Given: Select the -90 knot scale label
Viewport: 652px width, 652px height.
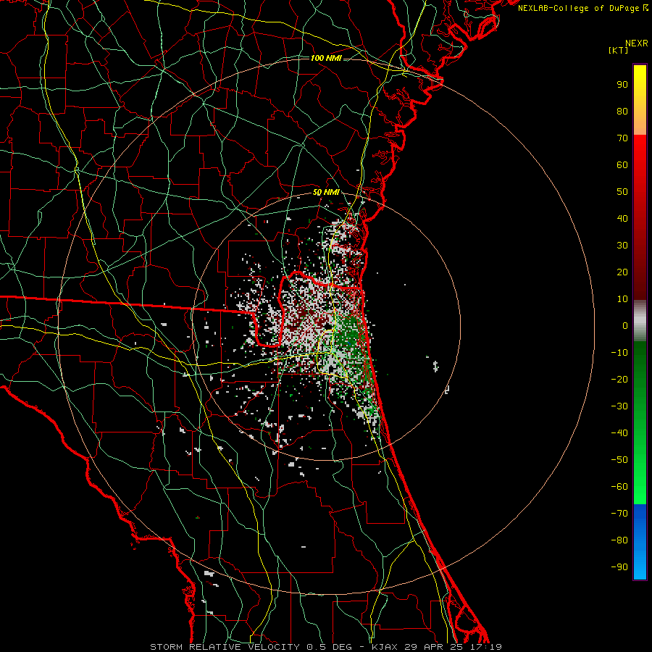Looking at the screenshot, I should [619, 567].
